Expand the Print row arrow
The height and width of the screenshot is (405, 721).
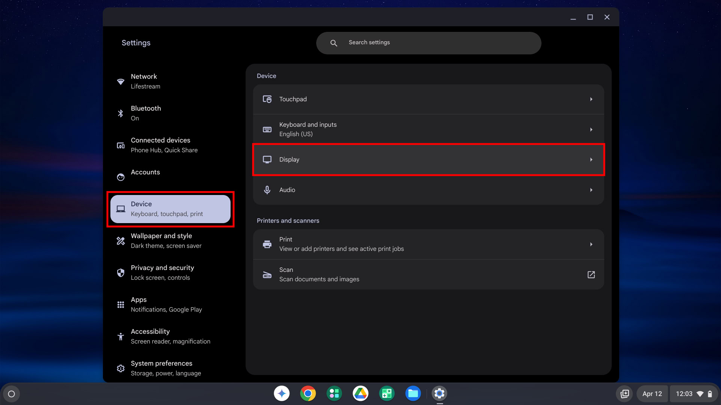point(591,244)
